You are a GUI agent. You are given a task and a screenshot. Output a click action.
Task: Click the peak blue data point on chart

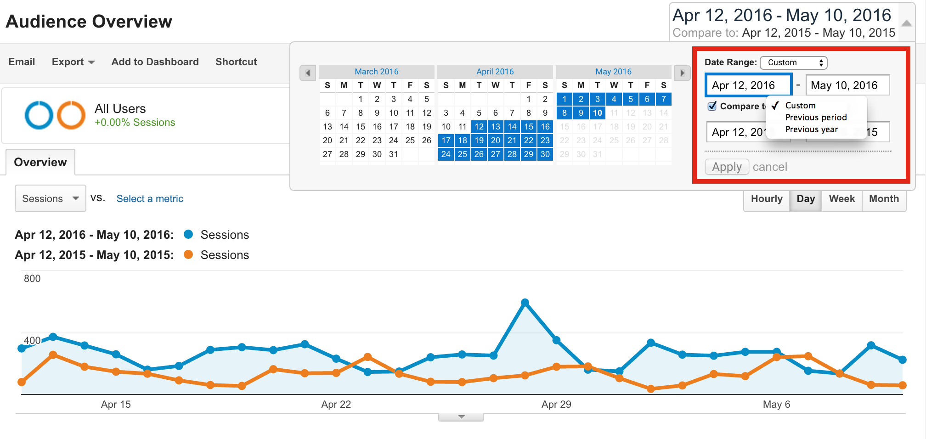pos(525,303)
